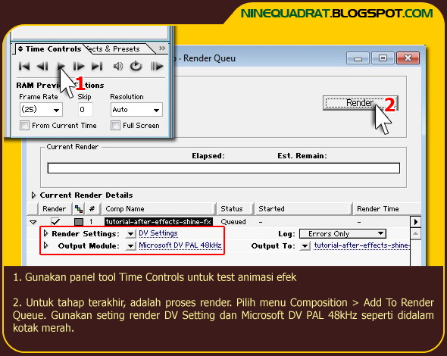Close the Render Queue window

point(408,58)
